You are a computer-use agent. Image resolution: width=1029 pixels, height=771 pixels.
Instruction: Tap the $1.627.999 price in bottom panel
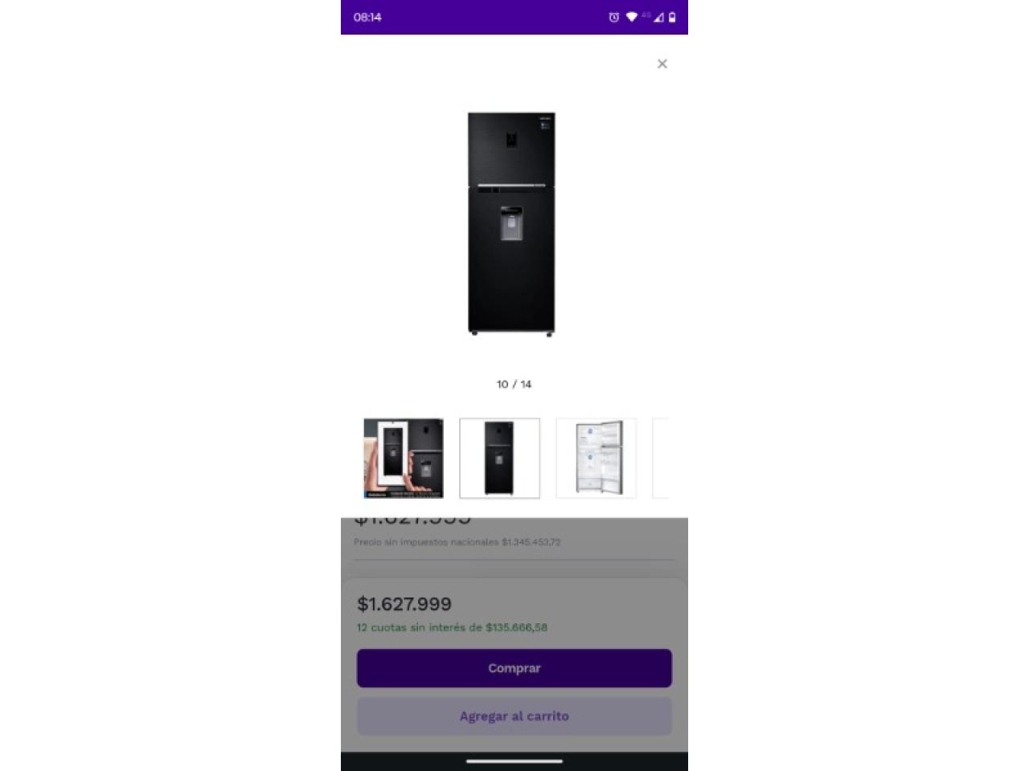pos(404,604)
